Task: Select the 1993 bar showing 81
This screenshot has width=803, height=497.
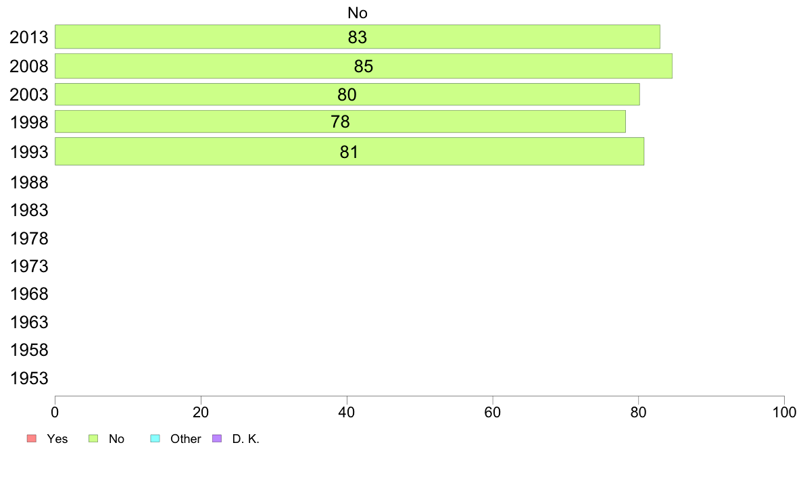Action: [x=349, y=151]
